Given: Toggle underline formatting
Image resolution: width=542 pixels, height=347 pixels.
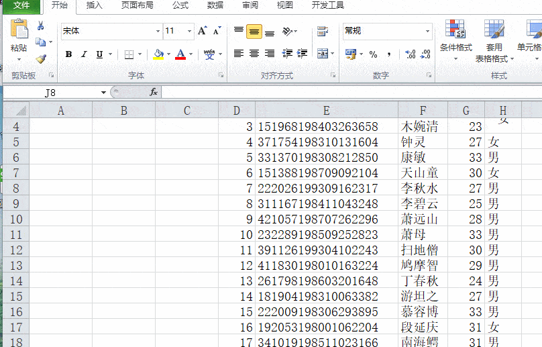Looking at the screenshot, I should click(x=99, y=54).
